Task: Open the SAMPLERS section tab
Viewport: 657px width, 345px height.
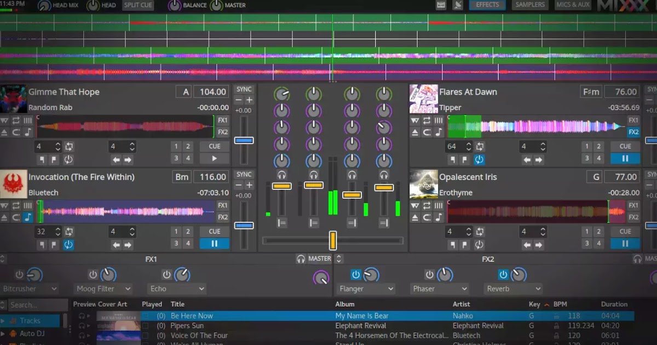Action: pyautogui.click(x=531, y=5)
